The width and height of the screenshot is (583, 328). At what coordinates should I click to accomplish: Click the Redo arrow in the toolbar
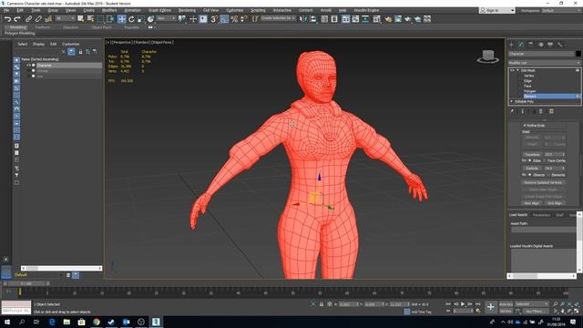tap(17, 19)
